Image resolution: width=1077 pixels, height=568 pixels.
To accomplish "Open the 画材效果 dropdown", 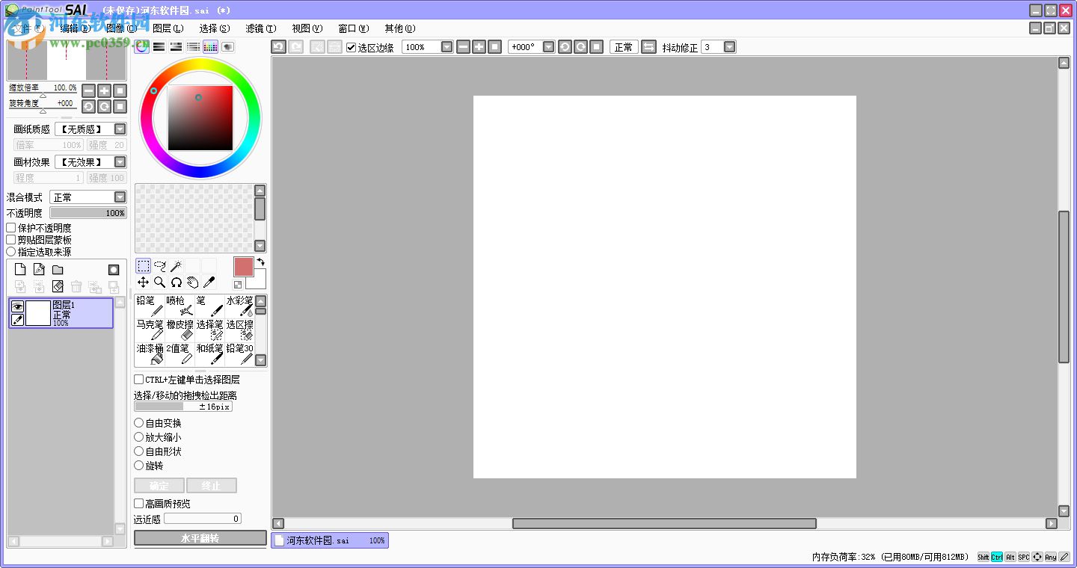I will [120, 162].
